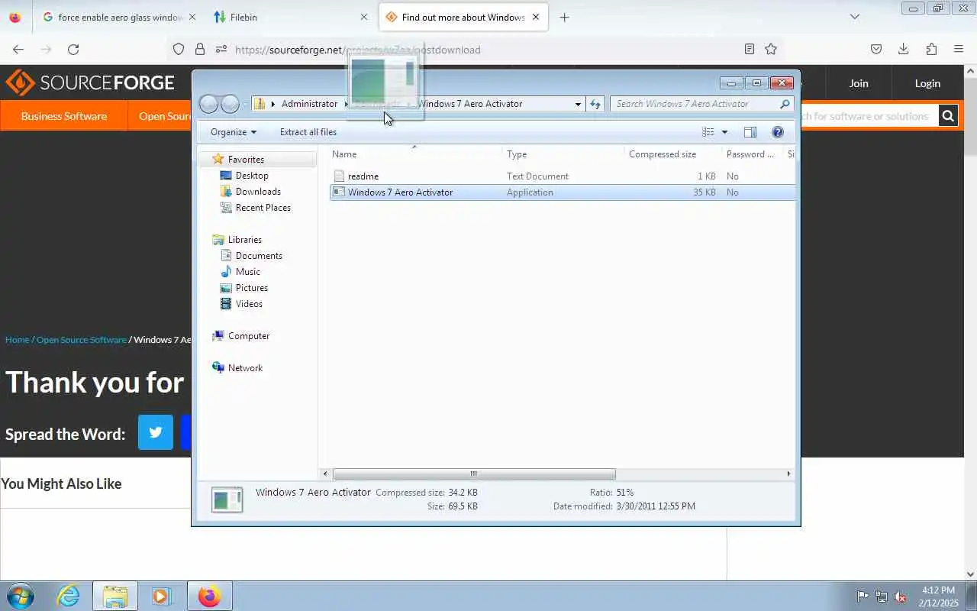Share on Twitter button
Image resolution: width=977 pixels, height=611 pixels.
[156, 432]
